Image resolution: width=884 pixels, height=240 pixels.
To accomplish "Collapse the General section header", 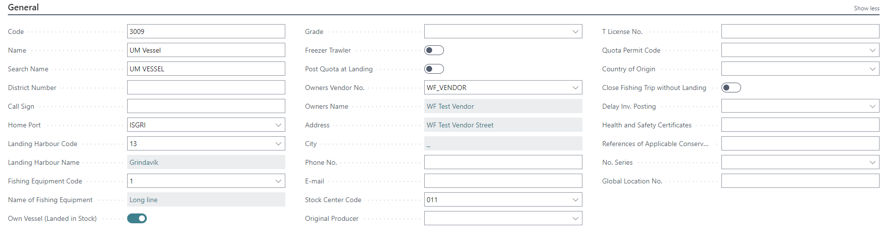I will pyautogui.click(x=23, y=7).
